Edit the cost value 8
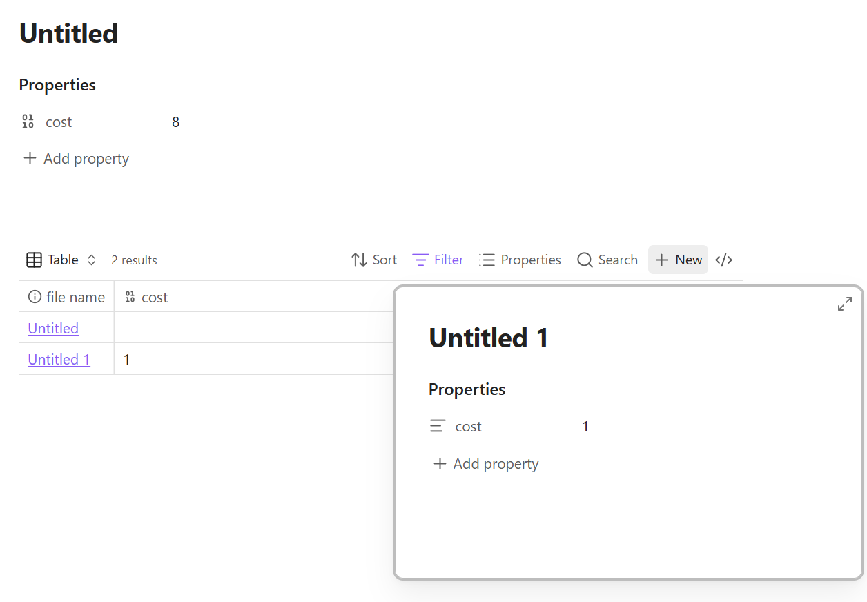 (175, 122)
